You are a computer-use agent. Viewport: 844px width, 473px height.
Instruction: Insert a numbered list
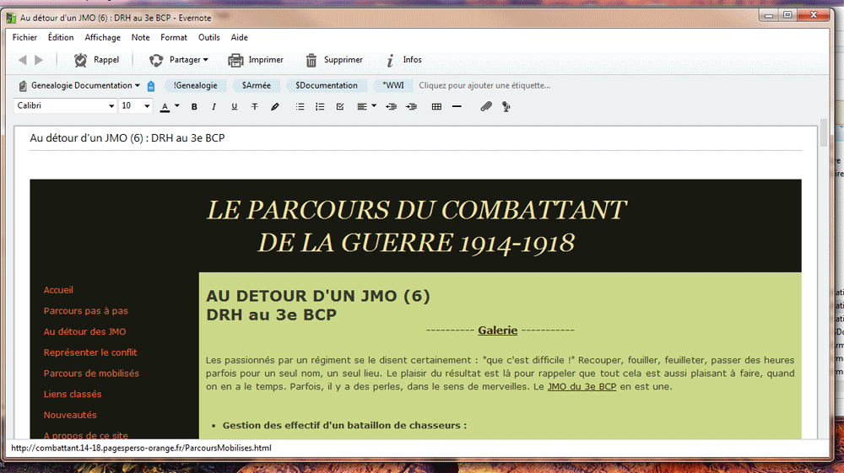pos(320,106)
